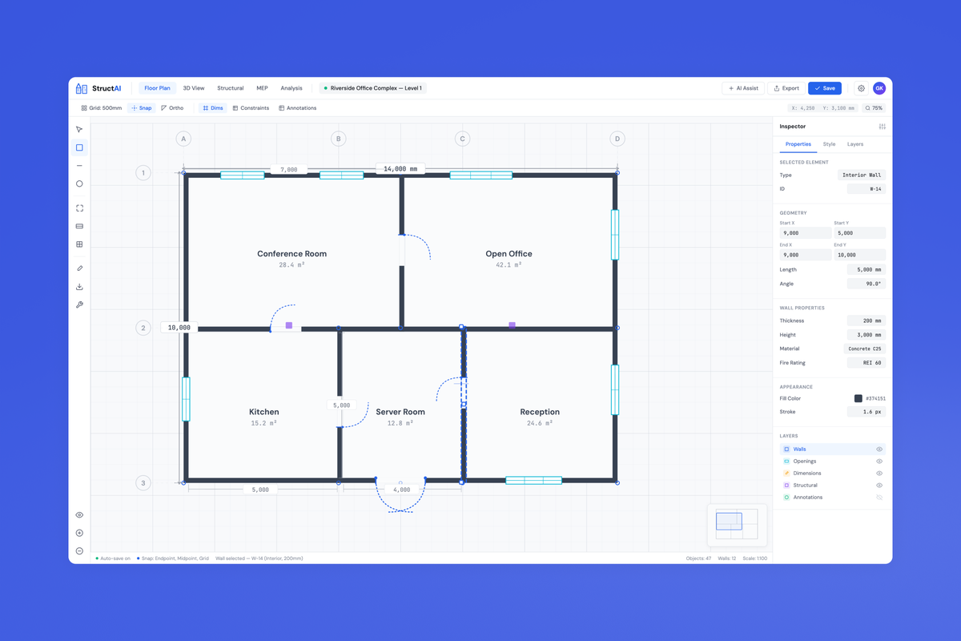Open the Material dropdown showing Concrete C25

(x=866, y=349)
